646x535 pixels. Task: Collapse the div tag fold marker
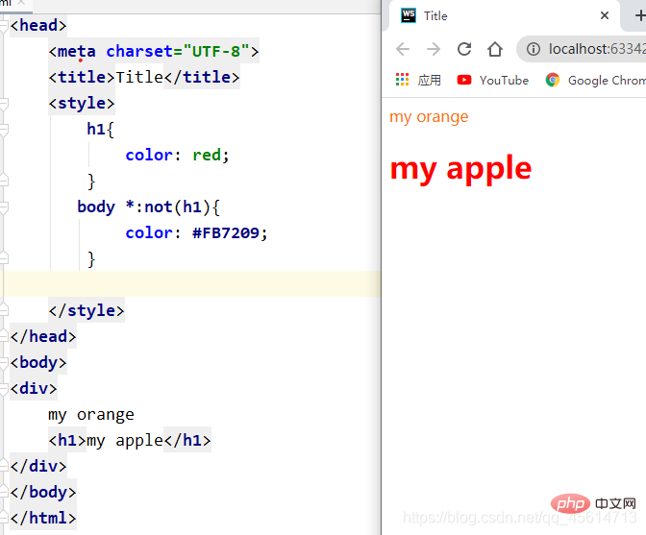pyautogui.click(x=4, y=388)
